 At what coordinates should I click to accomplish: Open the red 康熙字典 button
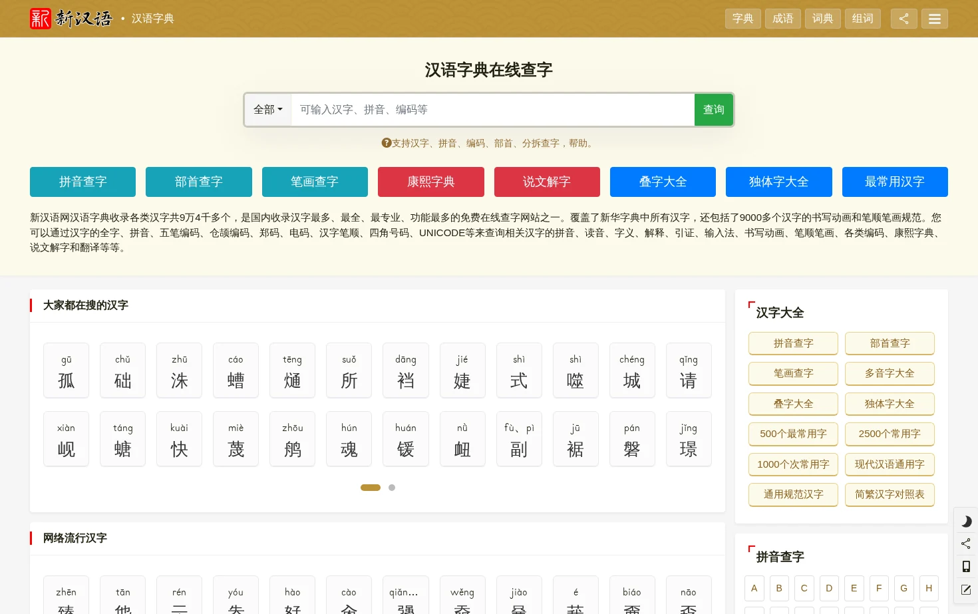coord(431,182)
